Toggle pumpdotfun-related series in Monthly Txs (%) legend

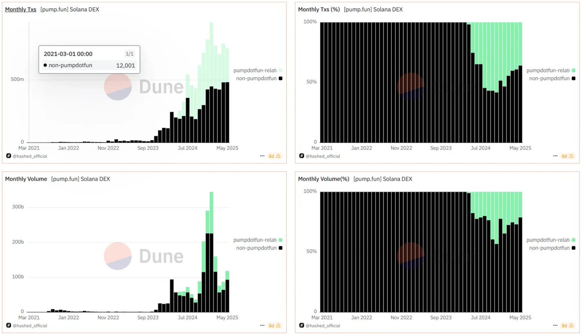[551, 70]
